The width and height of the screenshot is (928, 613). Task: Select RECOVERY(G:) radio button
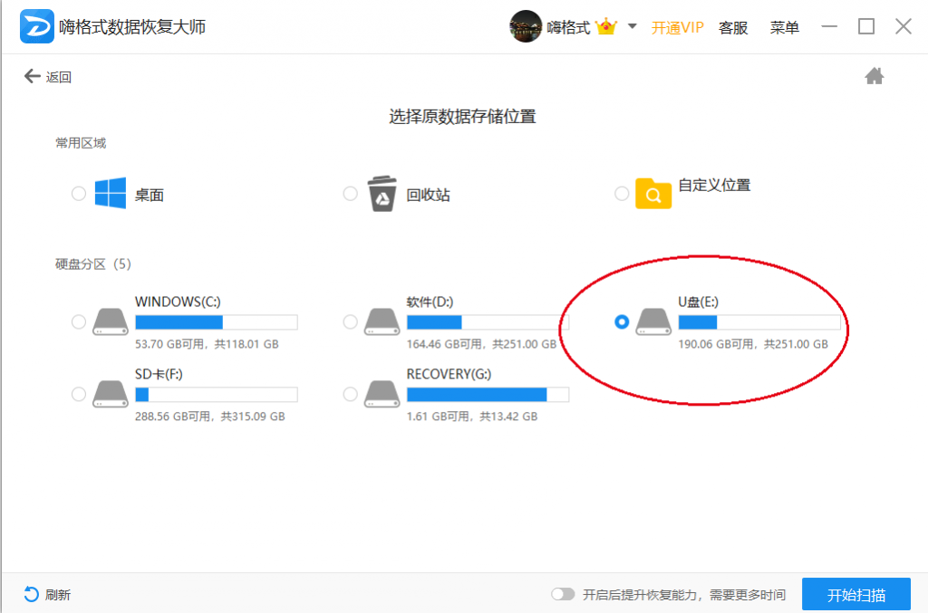(x=350, y=394)
